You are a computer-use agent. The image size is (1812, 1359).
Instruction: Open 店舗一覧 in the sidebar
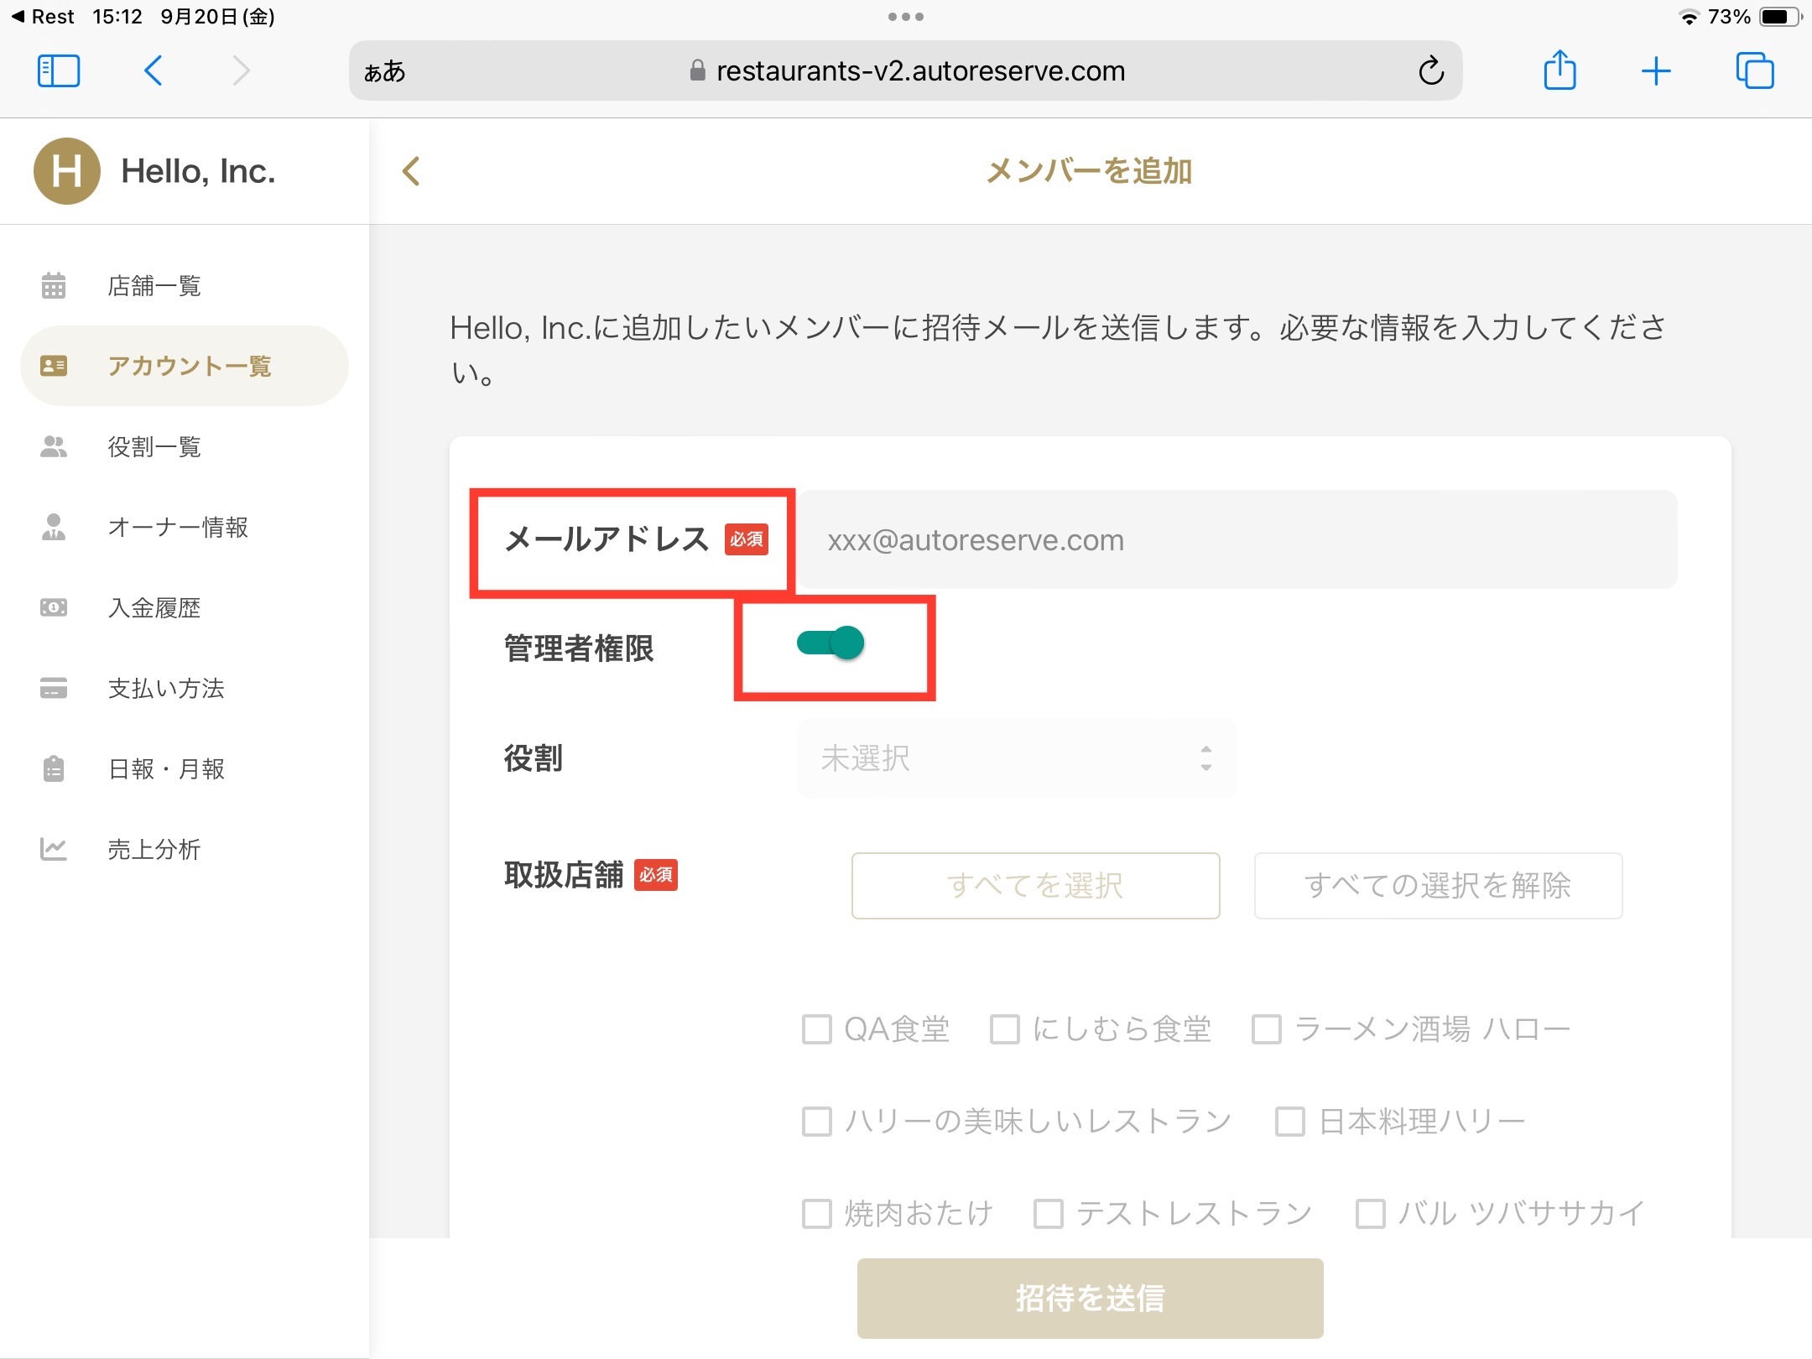tap(154, 286)
